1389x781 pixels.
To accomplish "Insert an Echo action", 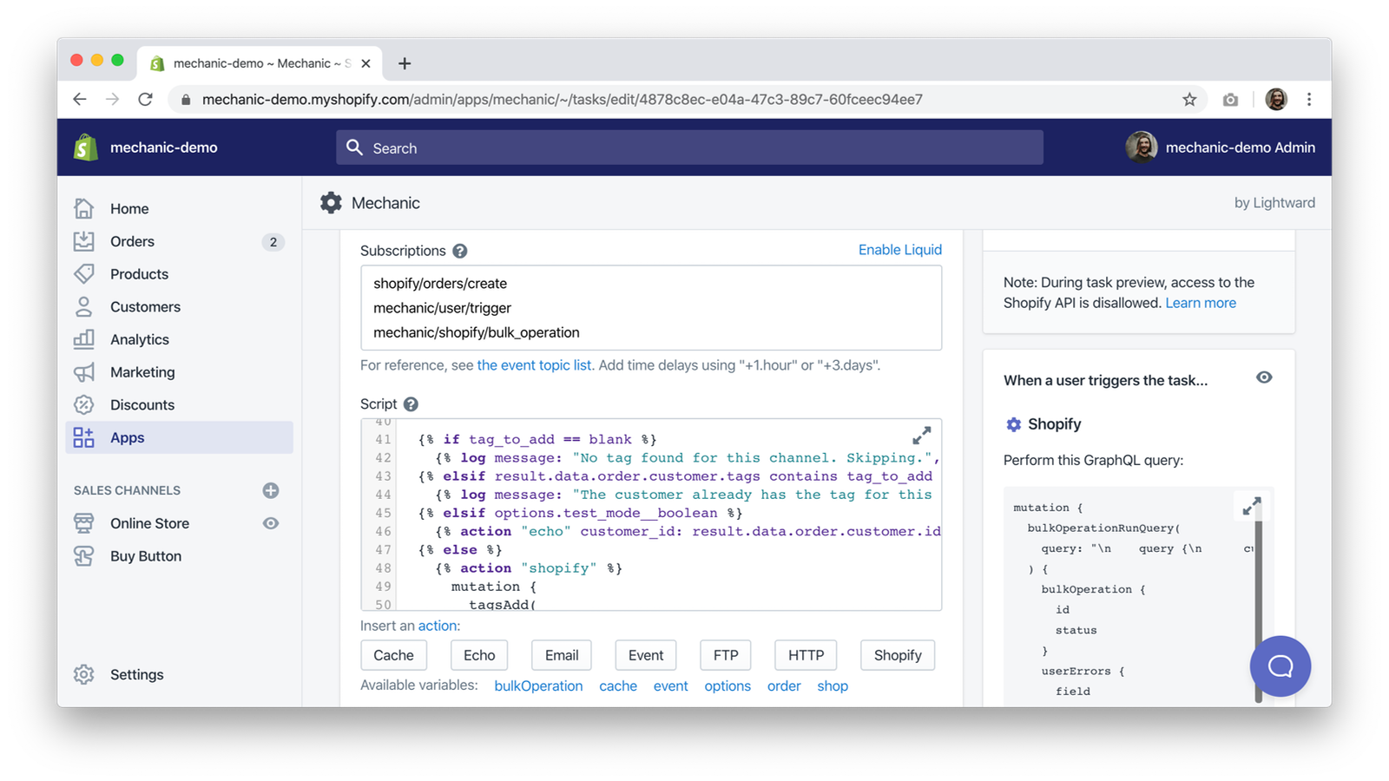I will pyautogui.click(x=479, y=655).
